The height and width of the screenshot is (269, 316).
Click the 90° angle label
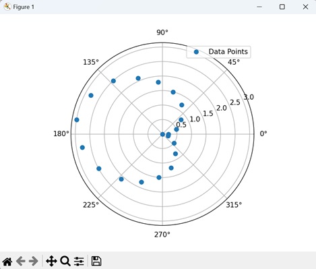click(162, 32)
